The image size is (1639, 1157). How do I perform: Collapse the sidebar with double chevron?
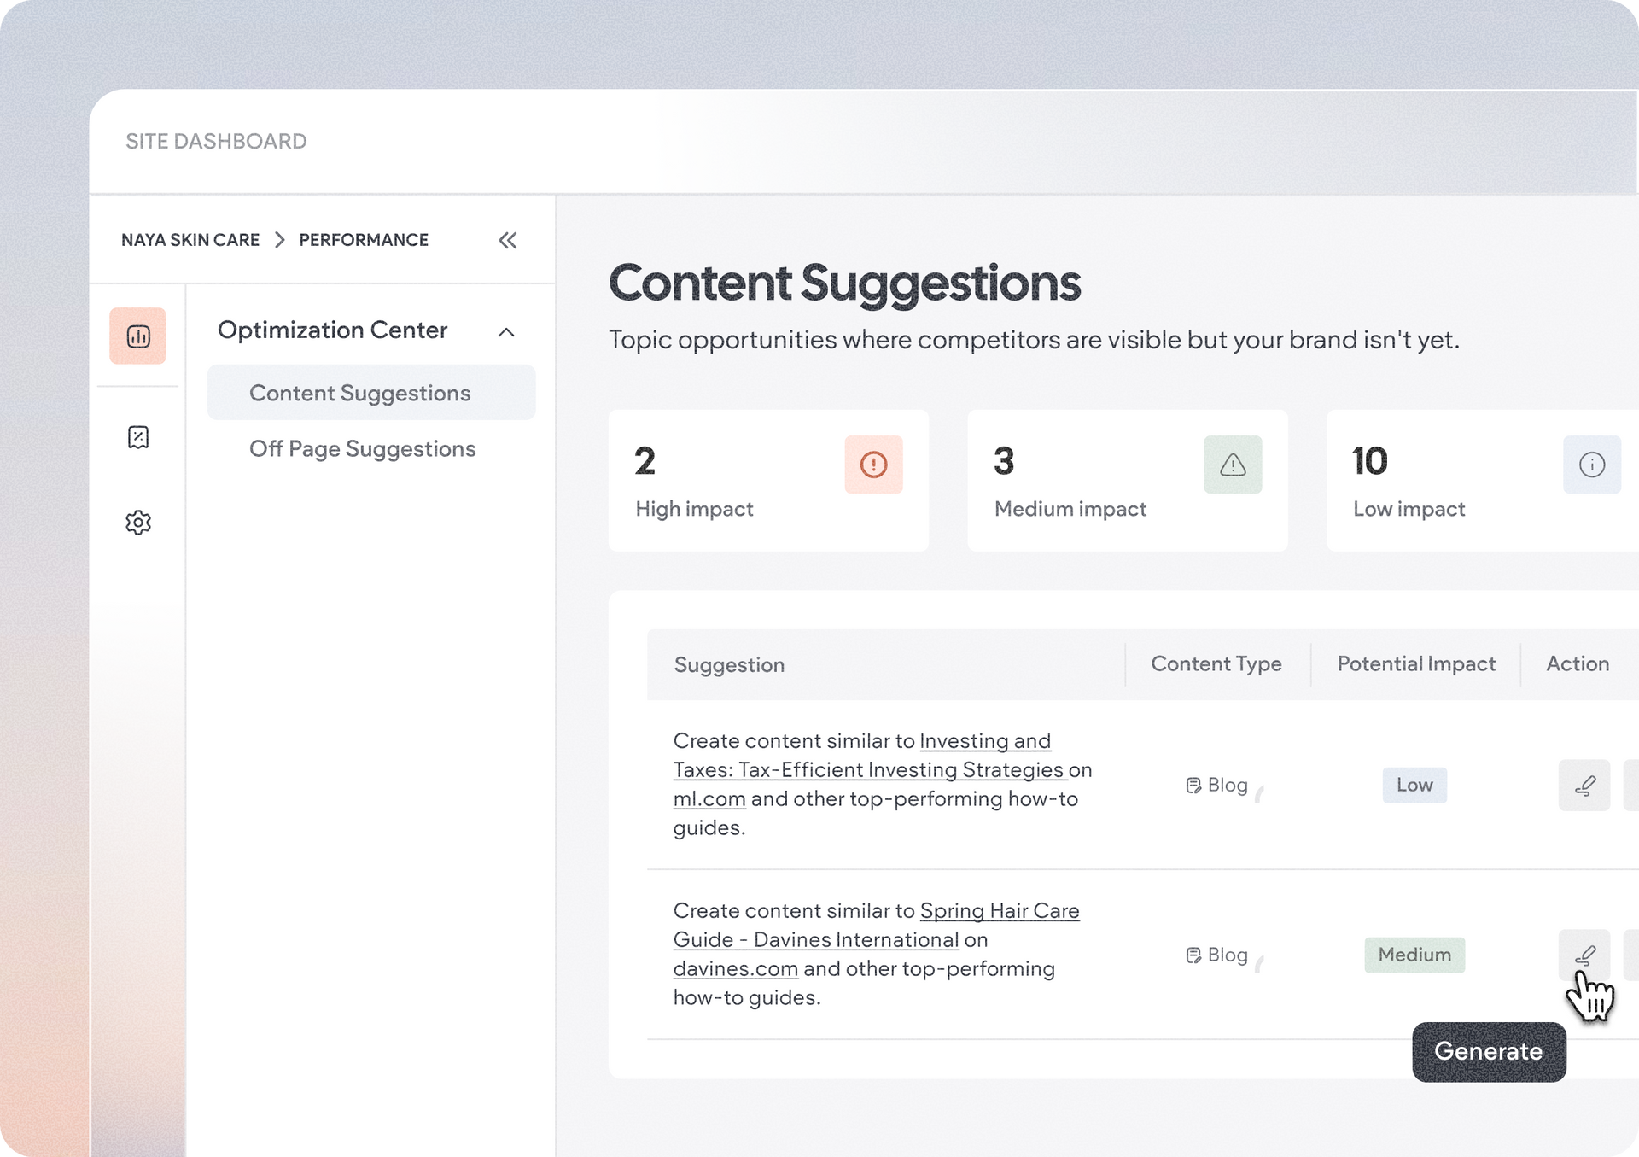pyautogui.click(x=508, y=240)
